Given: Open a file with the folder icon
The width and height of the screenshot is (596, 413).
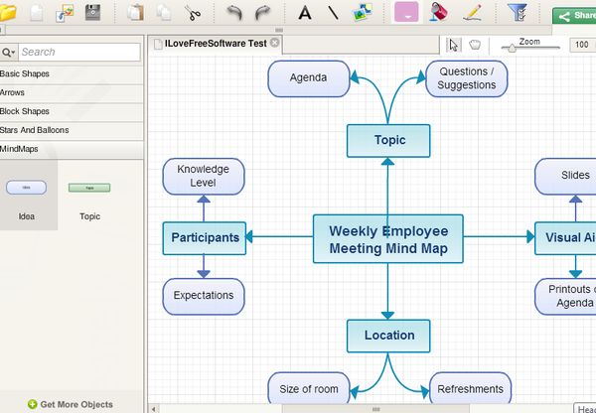Looking at the screenshot, I should pyautogui.click(x=8, y=13).
